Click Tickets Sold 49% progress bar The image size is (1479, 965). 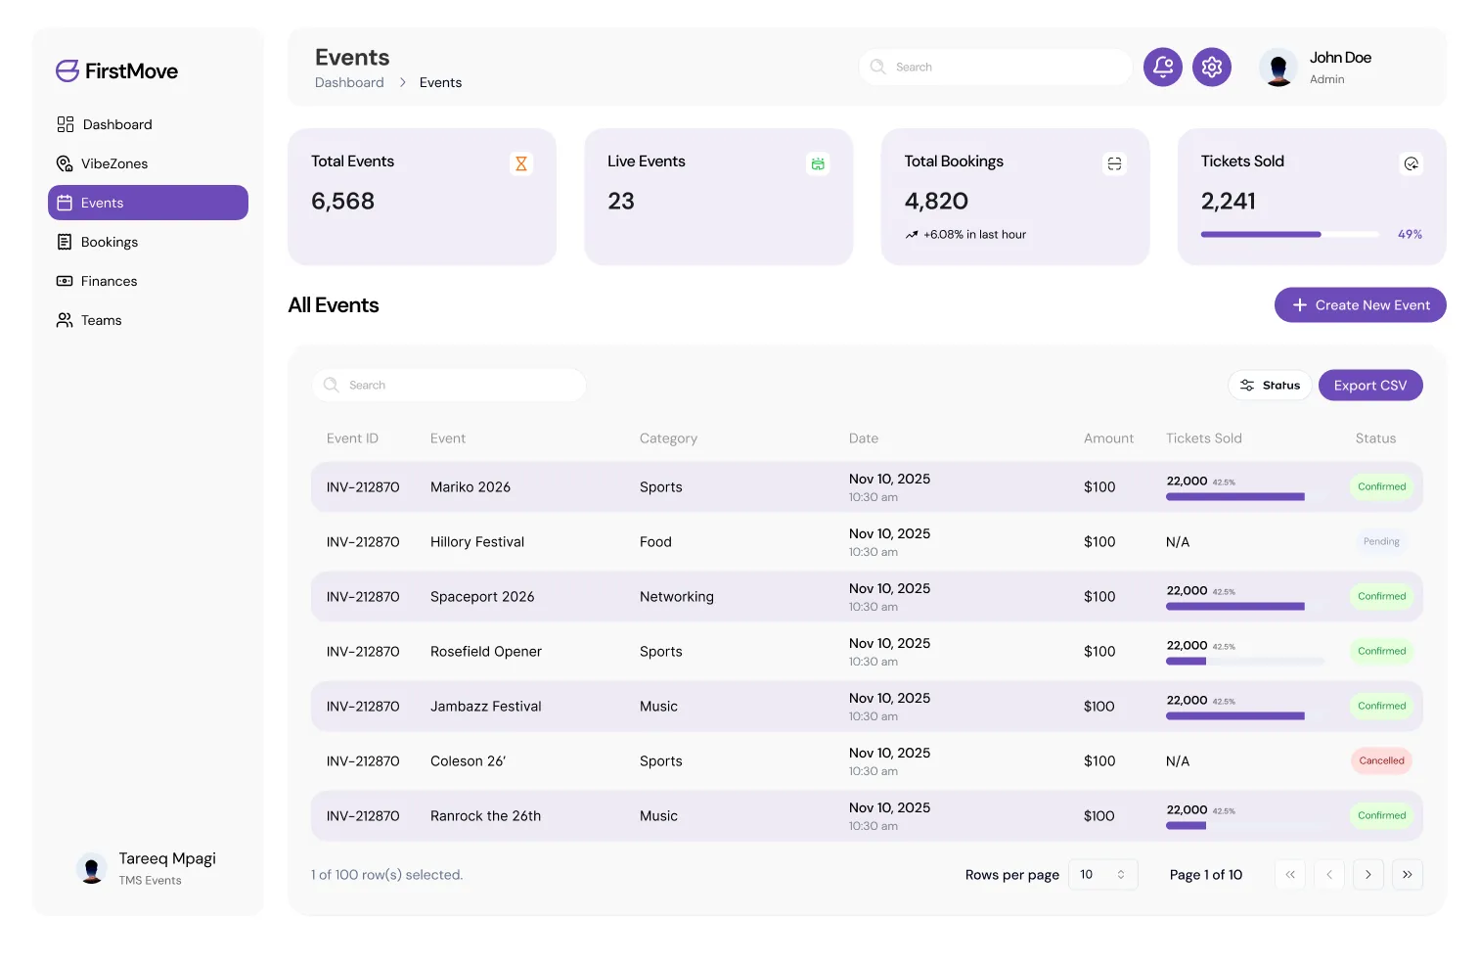(1290, 234)
